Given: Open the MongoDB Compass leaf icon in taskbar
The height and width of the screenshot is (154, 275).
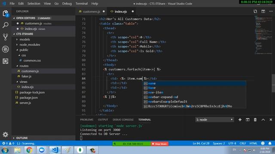Looking at the screenshot, I should pyautogui.click(x=80, y=150).
